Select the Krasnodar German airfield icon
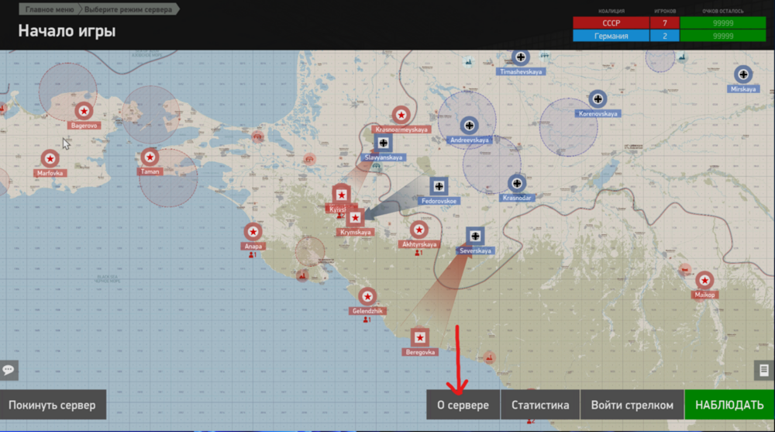The width and height of the screenshot is (775, 432). point(517,184)
